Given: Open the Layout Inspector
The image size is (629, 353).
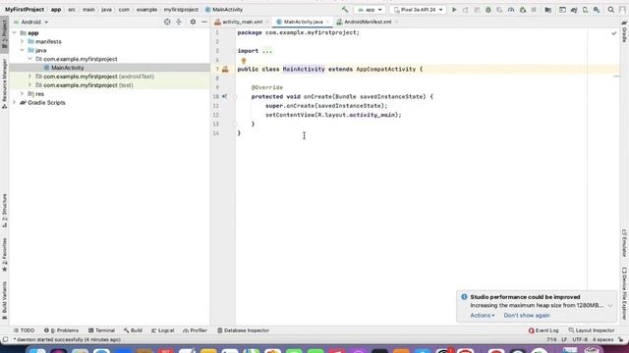Looking at the screenshot, I should 592,330.
